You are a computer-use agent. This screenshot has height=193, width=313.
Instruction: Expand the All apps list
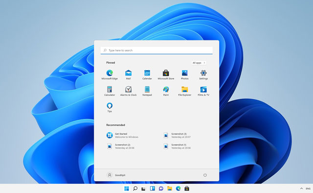coord(199,63)
